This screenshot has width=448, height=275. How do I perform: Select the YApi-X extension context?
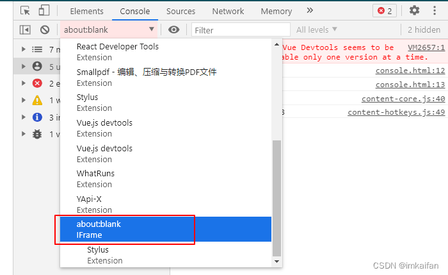pos(166,204)
